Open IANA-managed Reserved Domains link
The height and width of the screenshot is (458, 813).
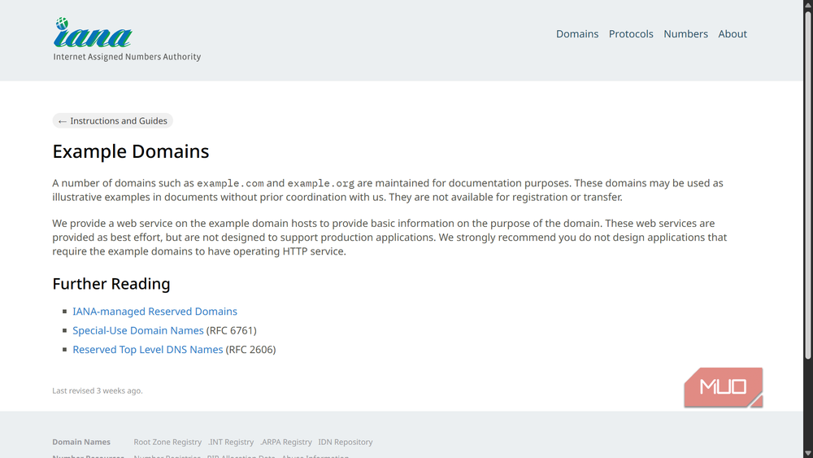click(154, 312)
